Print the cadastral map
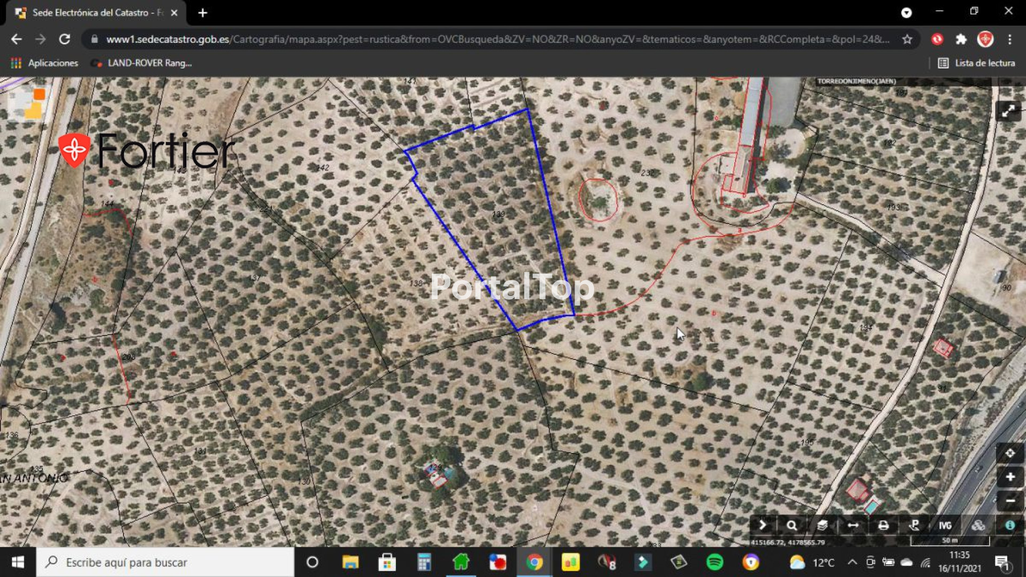Viewport: 1026px width, 577px height. click(x=883, y=526)
